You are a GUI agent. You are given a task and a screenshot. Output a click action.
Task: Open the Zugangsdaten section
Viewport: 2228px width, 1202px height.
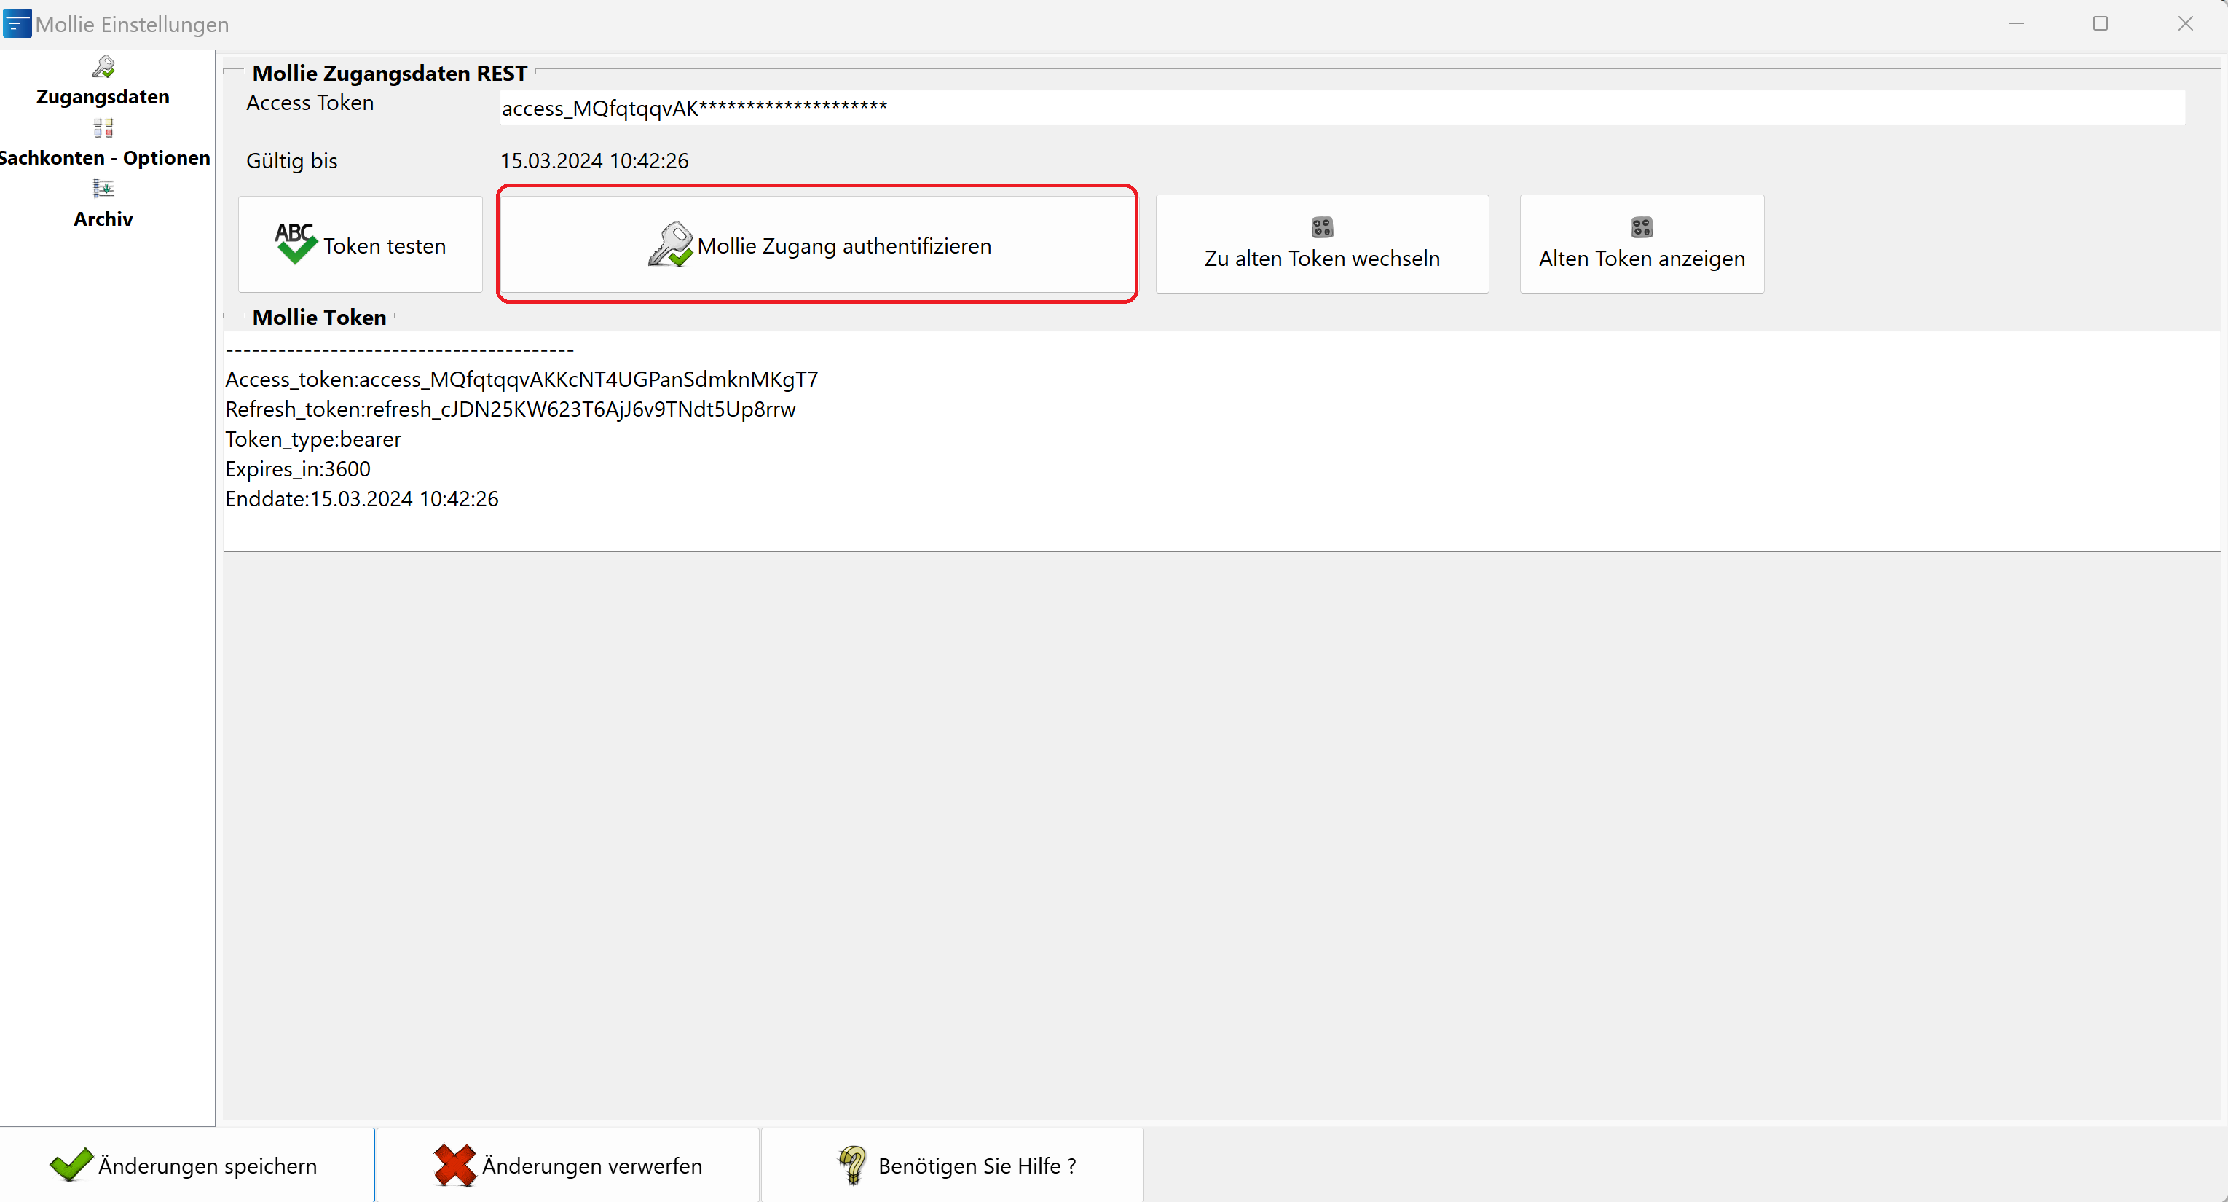pos(103,96)
